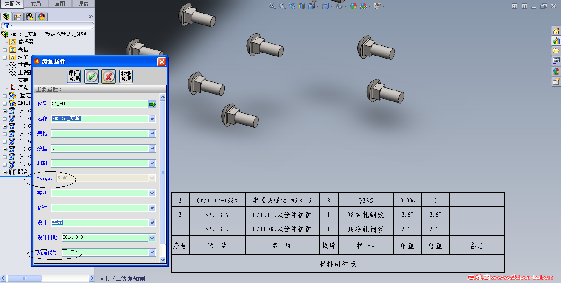Screen dimensions: 561x283
Task: Open the 数量 dropdown list
Action: coord(152,149)
